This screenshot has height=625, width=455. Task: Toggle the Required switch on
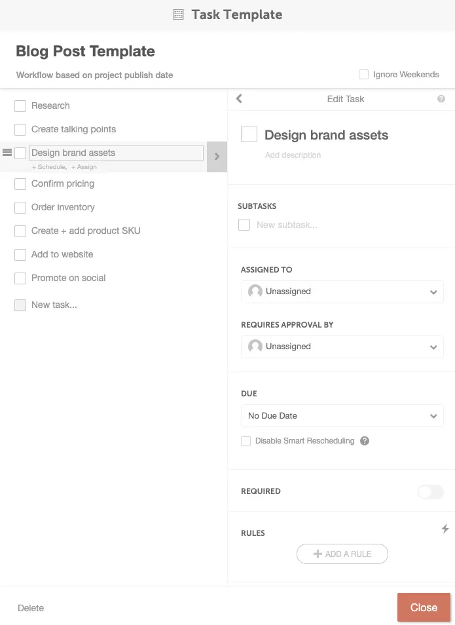(431, 491)
